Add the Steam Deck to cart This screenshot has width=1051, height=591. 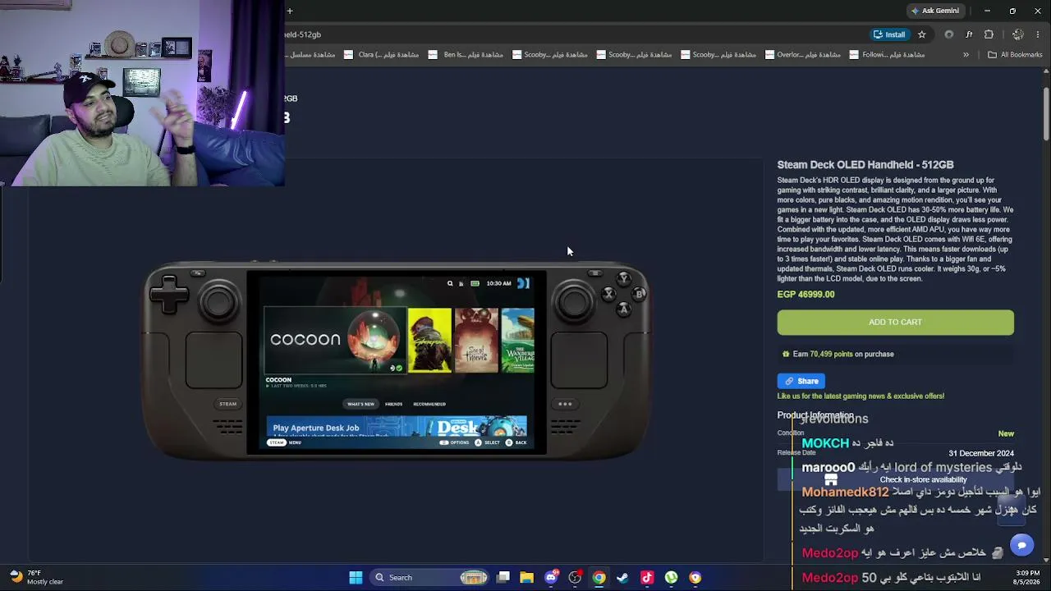(x=895, y=322)
